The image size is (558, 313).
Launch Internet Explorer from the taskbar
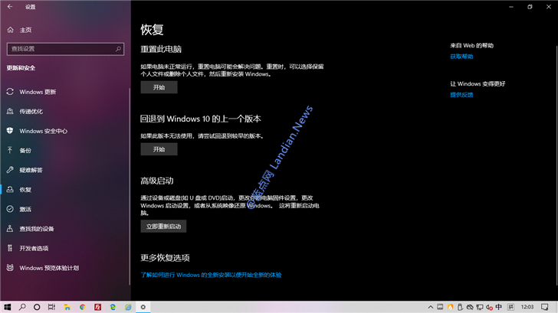128,307
